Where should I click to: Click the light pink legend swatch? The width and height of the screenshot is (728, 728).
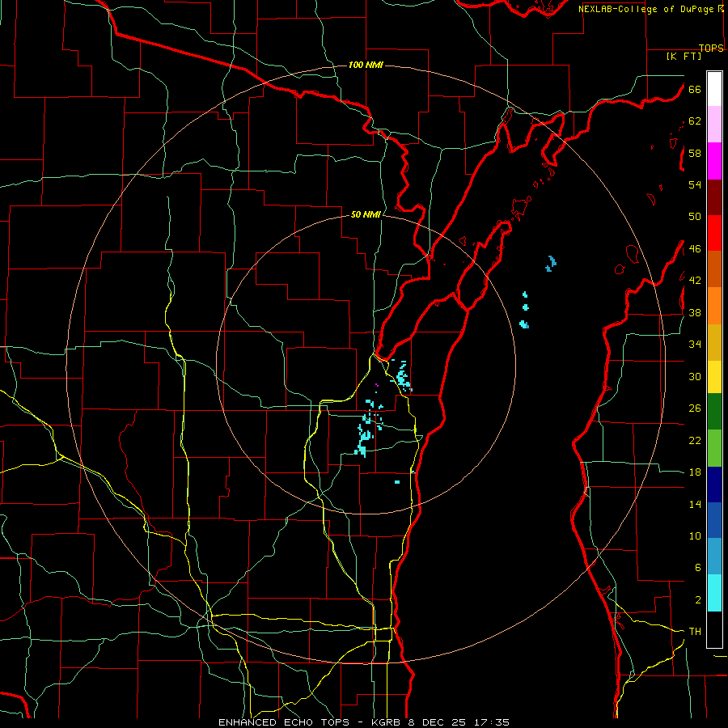(x=714, y=125)
